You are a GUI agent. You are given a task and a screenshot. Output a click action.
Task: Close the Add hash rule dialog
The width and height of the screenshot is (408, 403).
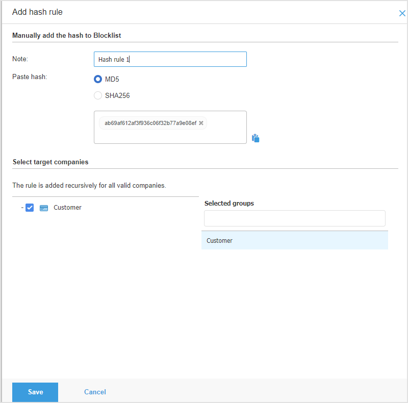pos(402,13)
